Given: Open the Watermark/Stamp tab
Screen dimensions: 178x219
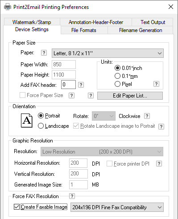Looking at the screenshot, I should [x=32, y=22].
